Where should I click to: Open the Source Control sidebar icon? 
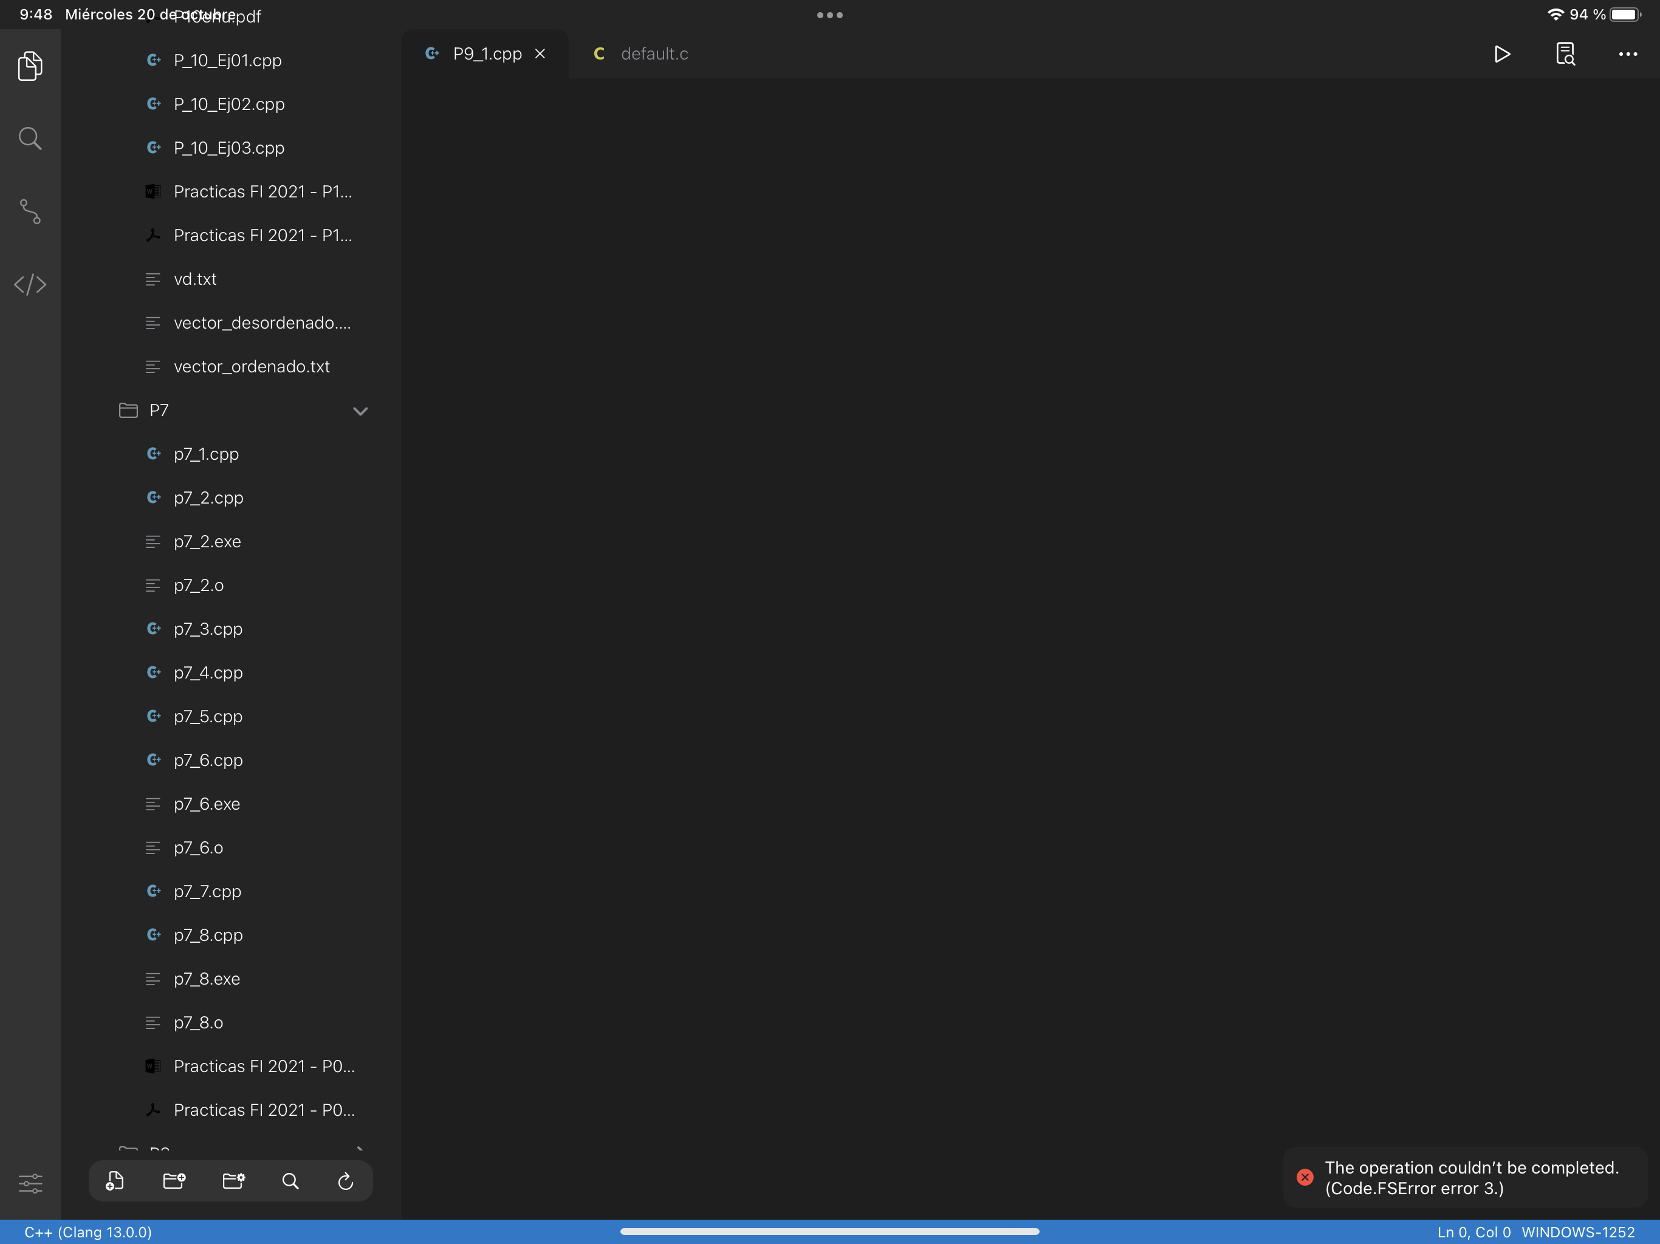click(30, 211)
